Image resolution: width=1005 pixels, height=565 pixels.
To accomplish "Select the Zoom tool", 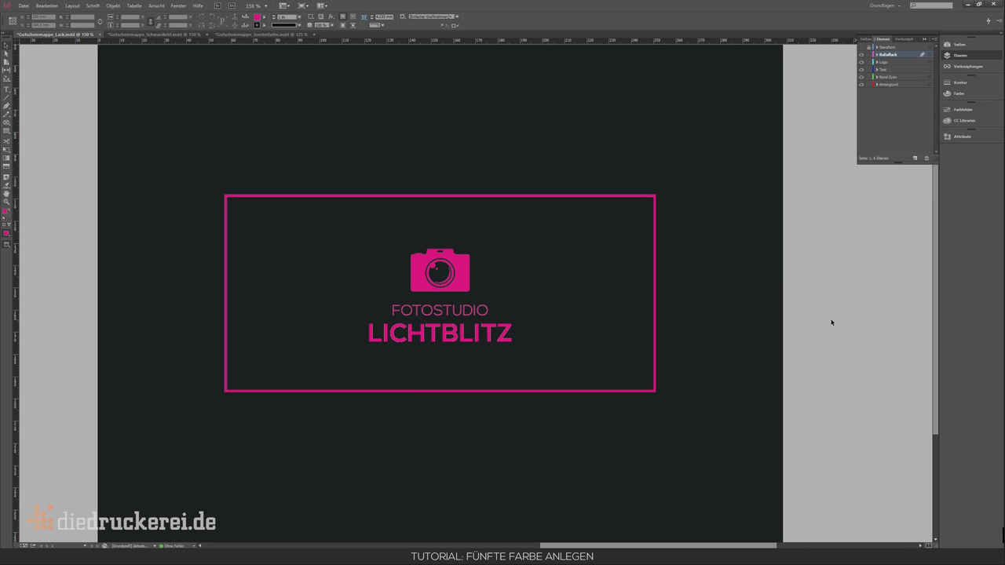I will point(6,202).
